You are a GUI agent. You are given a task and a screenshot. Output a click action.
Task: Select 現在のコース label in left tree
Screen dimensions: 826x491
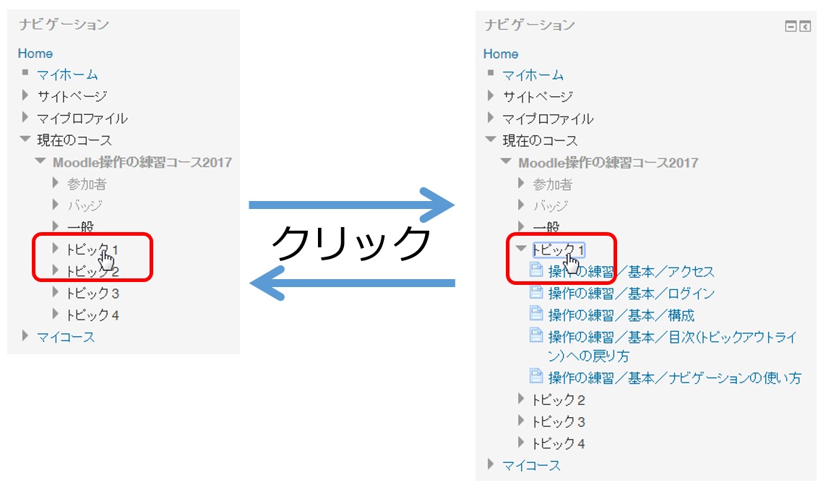(74, 140)
